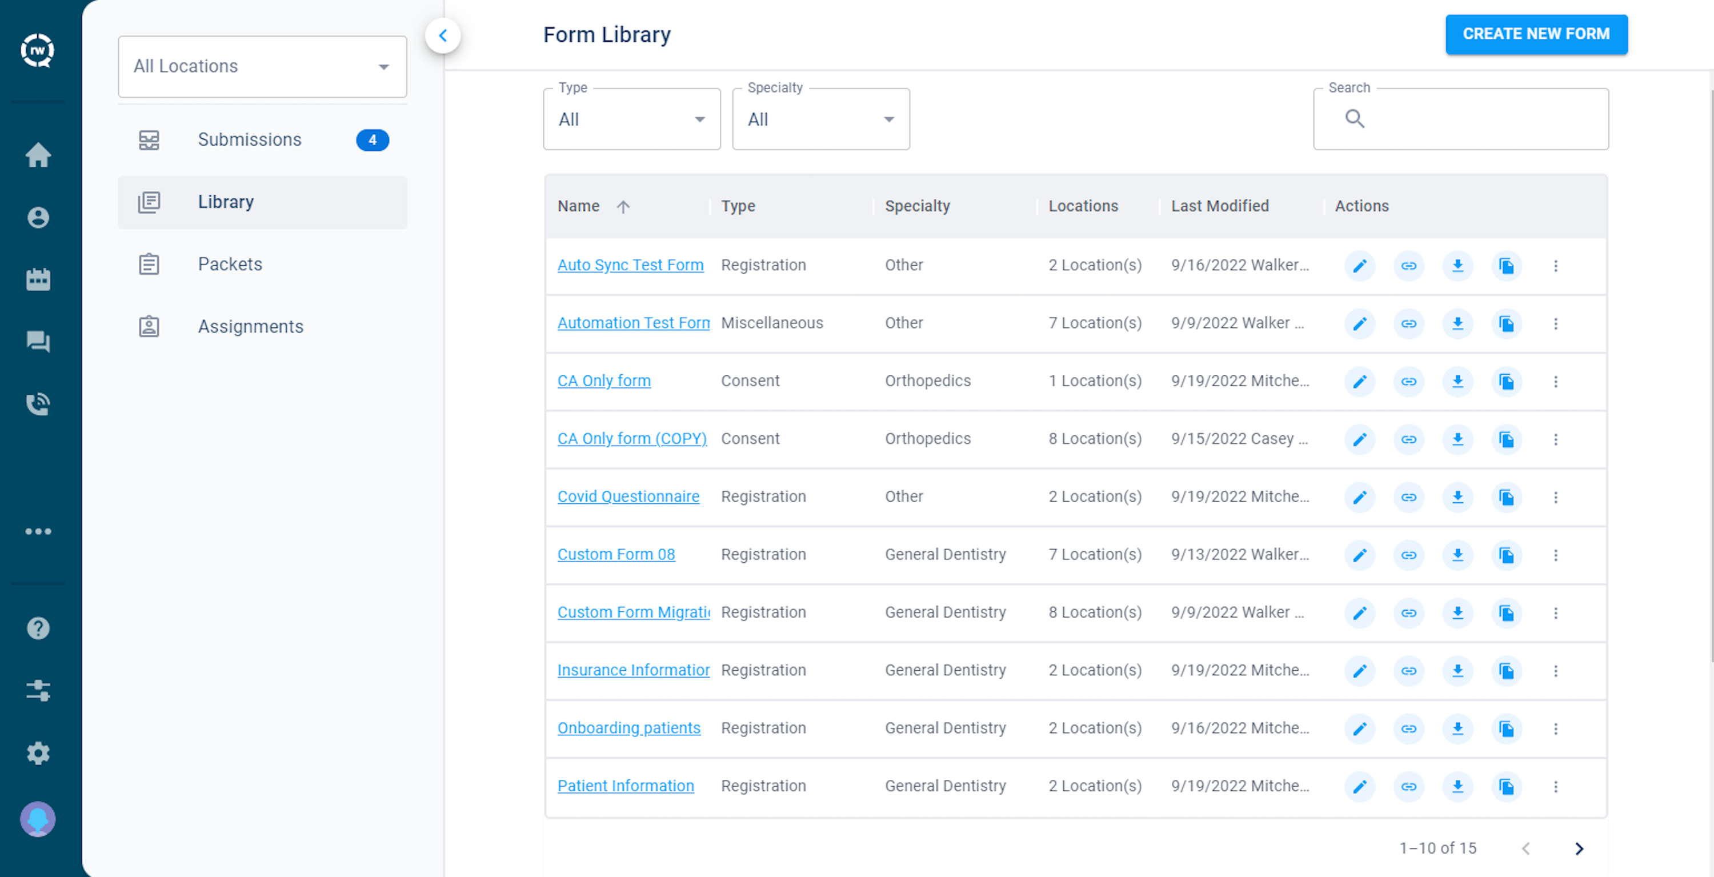This screenshot has width=1714, height=877.
Task: Download the Insurance Information form
Action: pos(1458,671)
